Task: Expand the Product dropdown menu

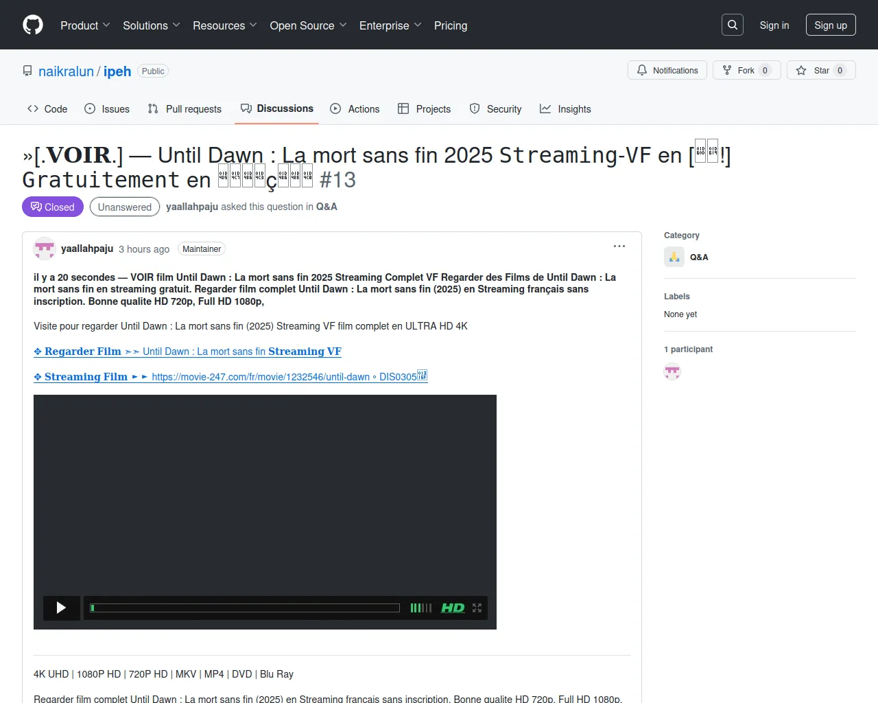Action: click(x=85, y=25)
